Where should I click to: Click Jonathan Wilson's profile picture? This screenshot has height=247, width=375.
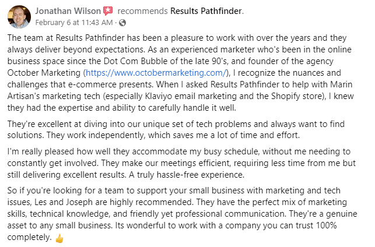(19, 16)
